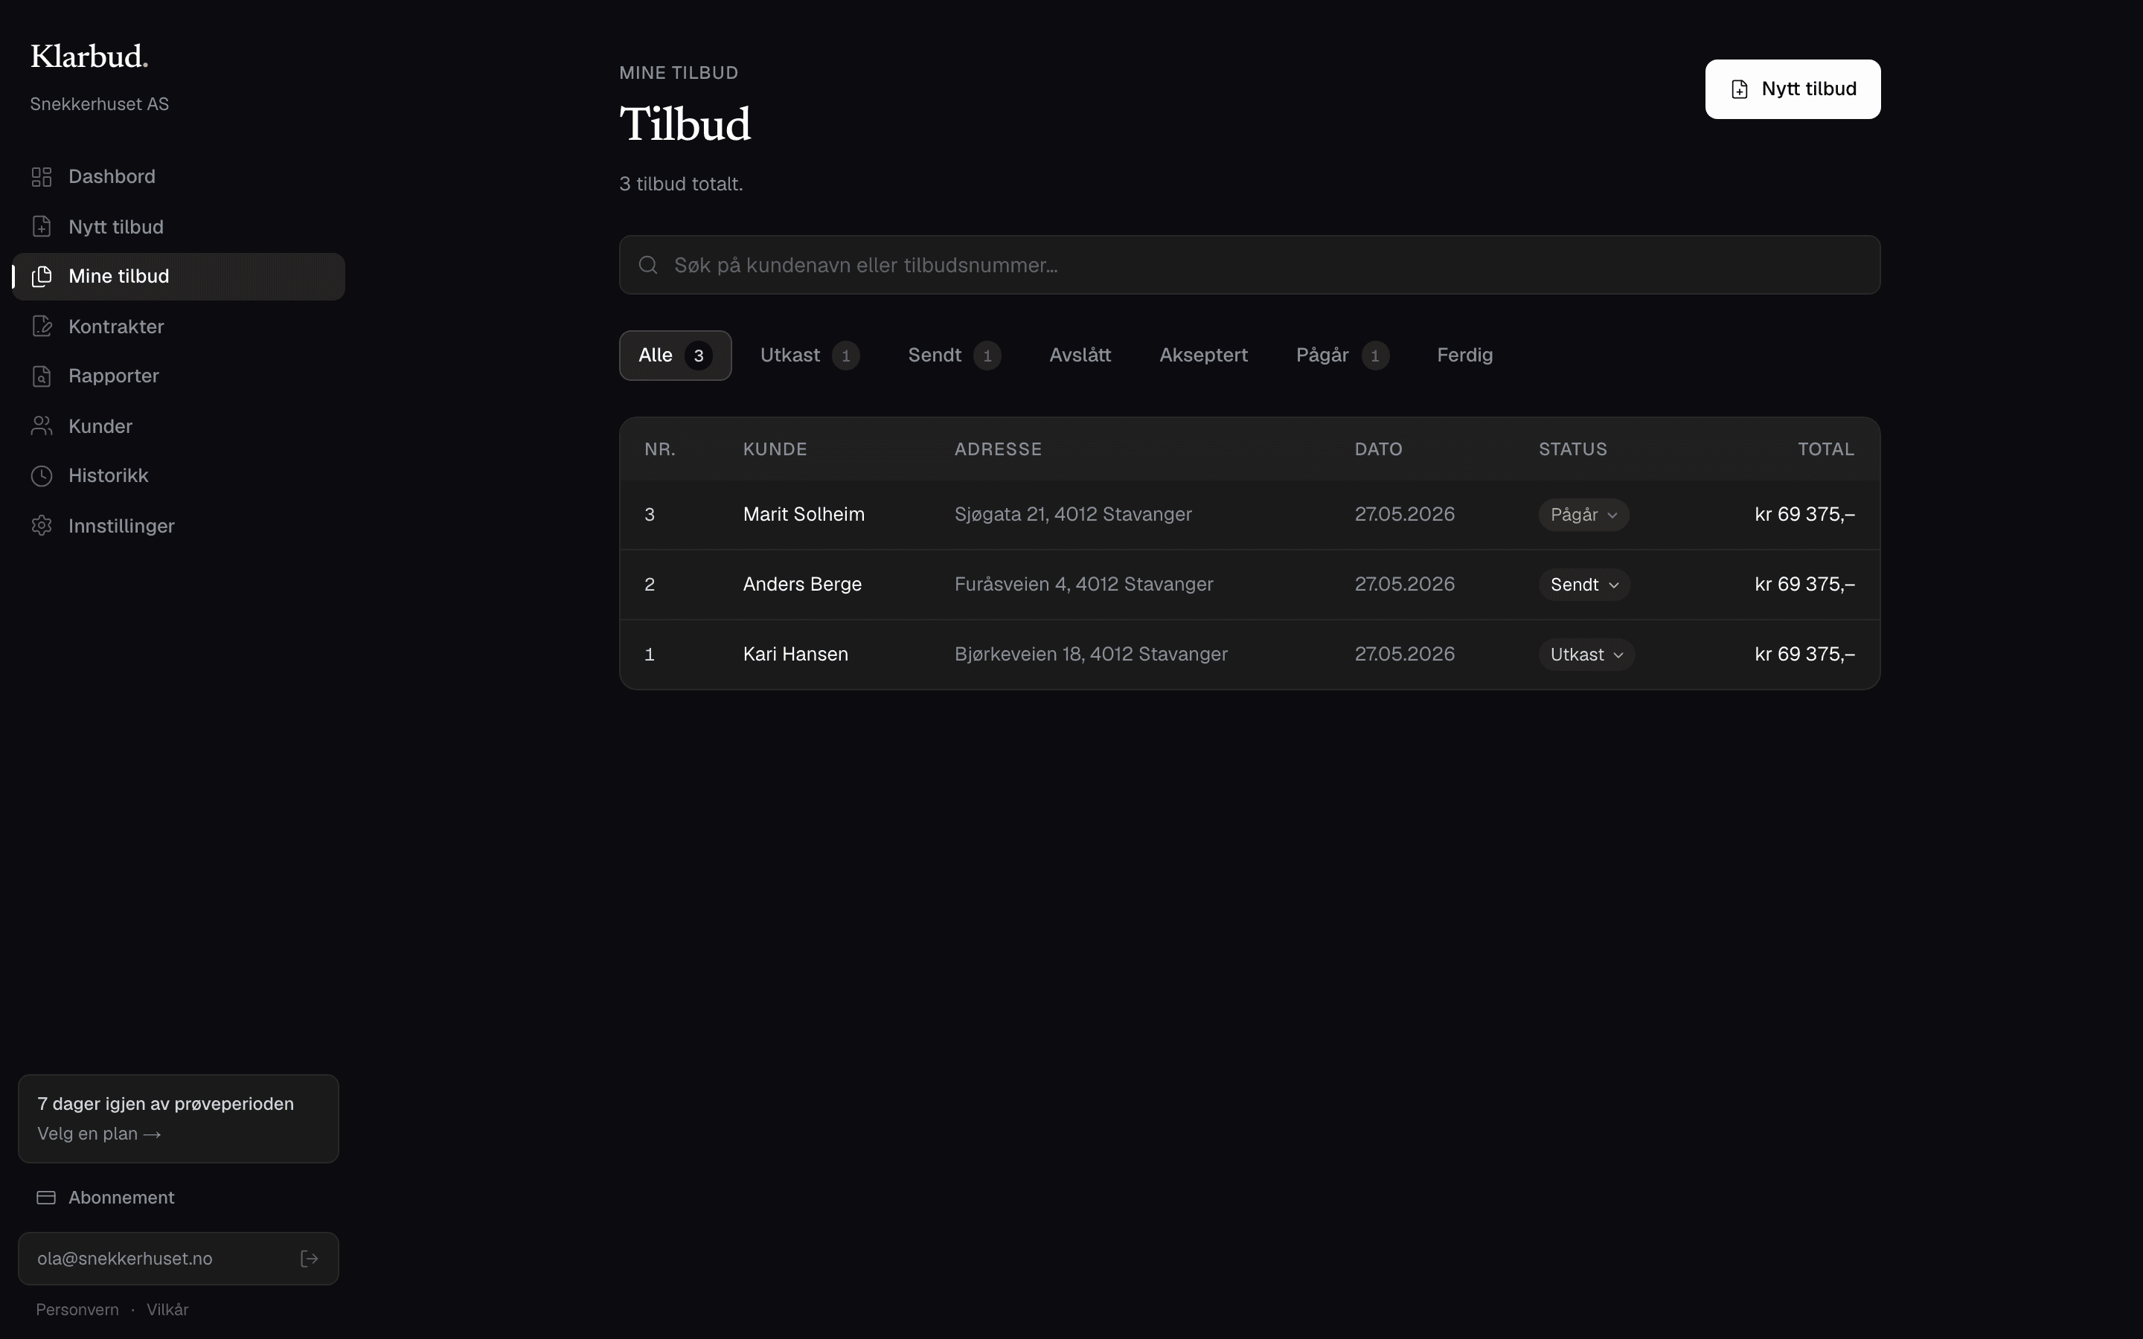The width and height of the screenshot is (2143, 1339).
Task: Click customer name Marit Solheim
Action: click(803, 515)
